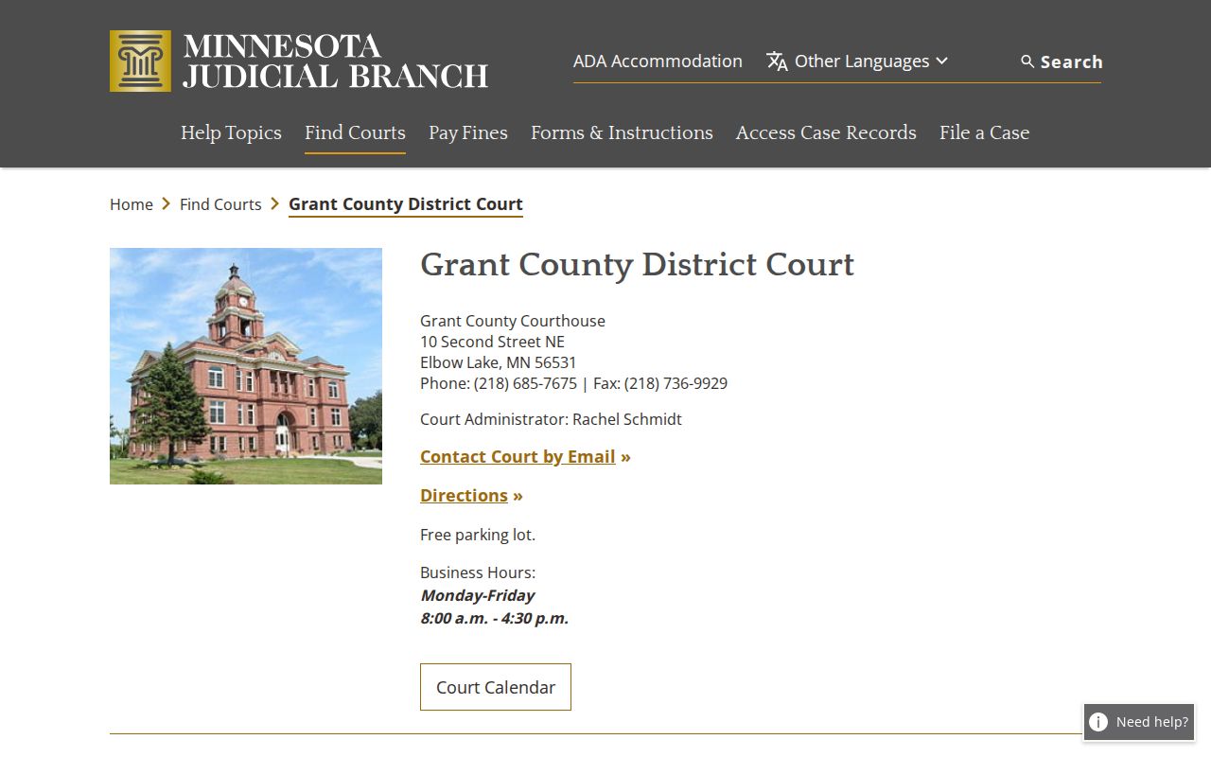The height and width of the screenshot is (757, 1211).
Task: Click the Grant County Courthouse name line
Action: coord(513,321)
